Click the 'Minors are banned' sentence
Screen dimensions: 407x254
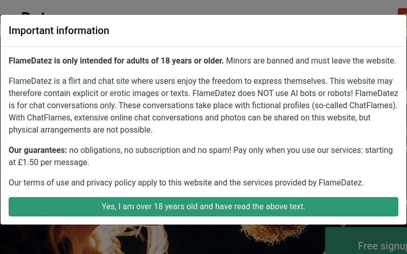click(311, 60)
